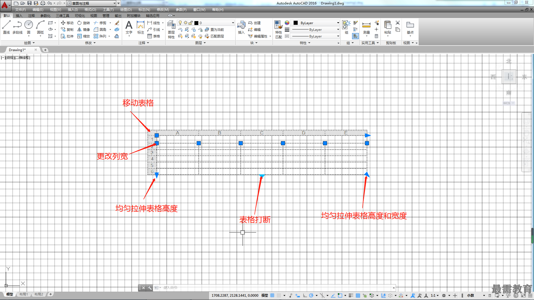
Task: Toggle 2D object snap in status bar
Action: tap(340, 296)
